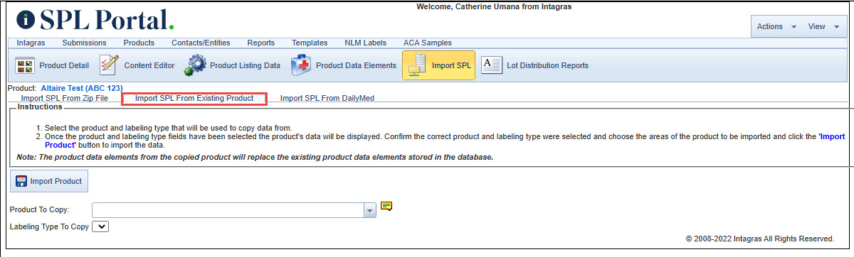
Task: Click the Import SPL toolbar label
Action: point(451,65)
